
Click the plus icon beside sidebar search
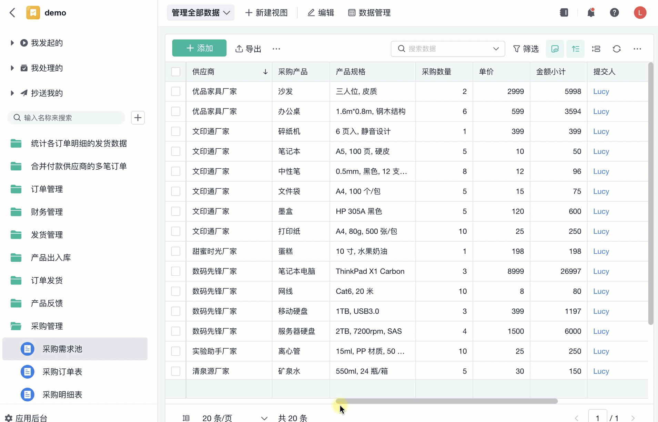138,118
